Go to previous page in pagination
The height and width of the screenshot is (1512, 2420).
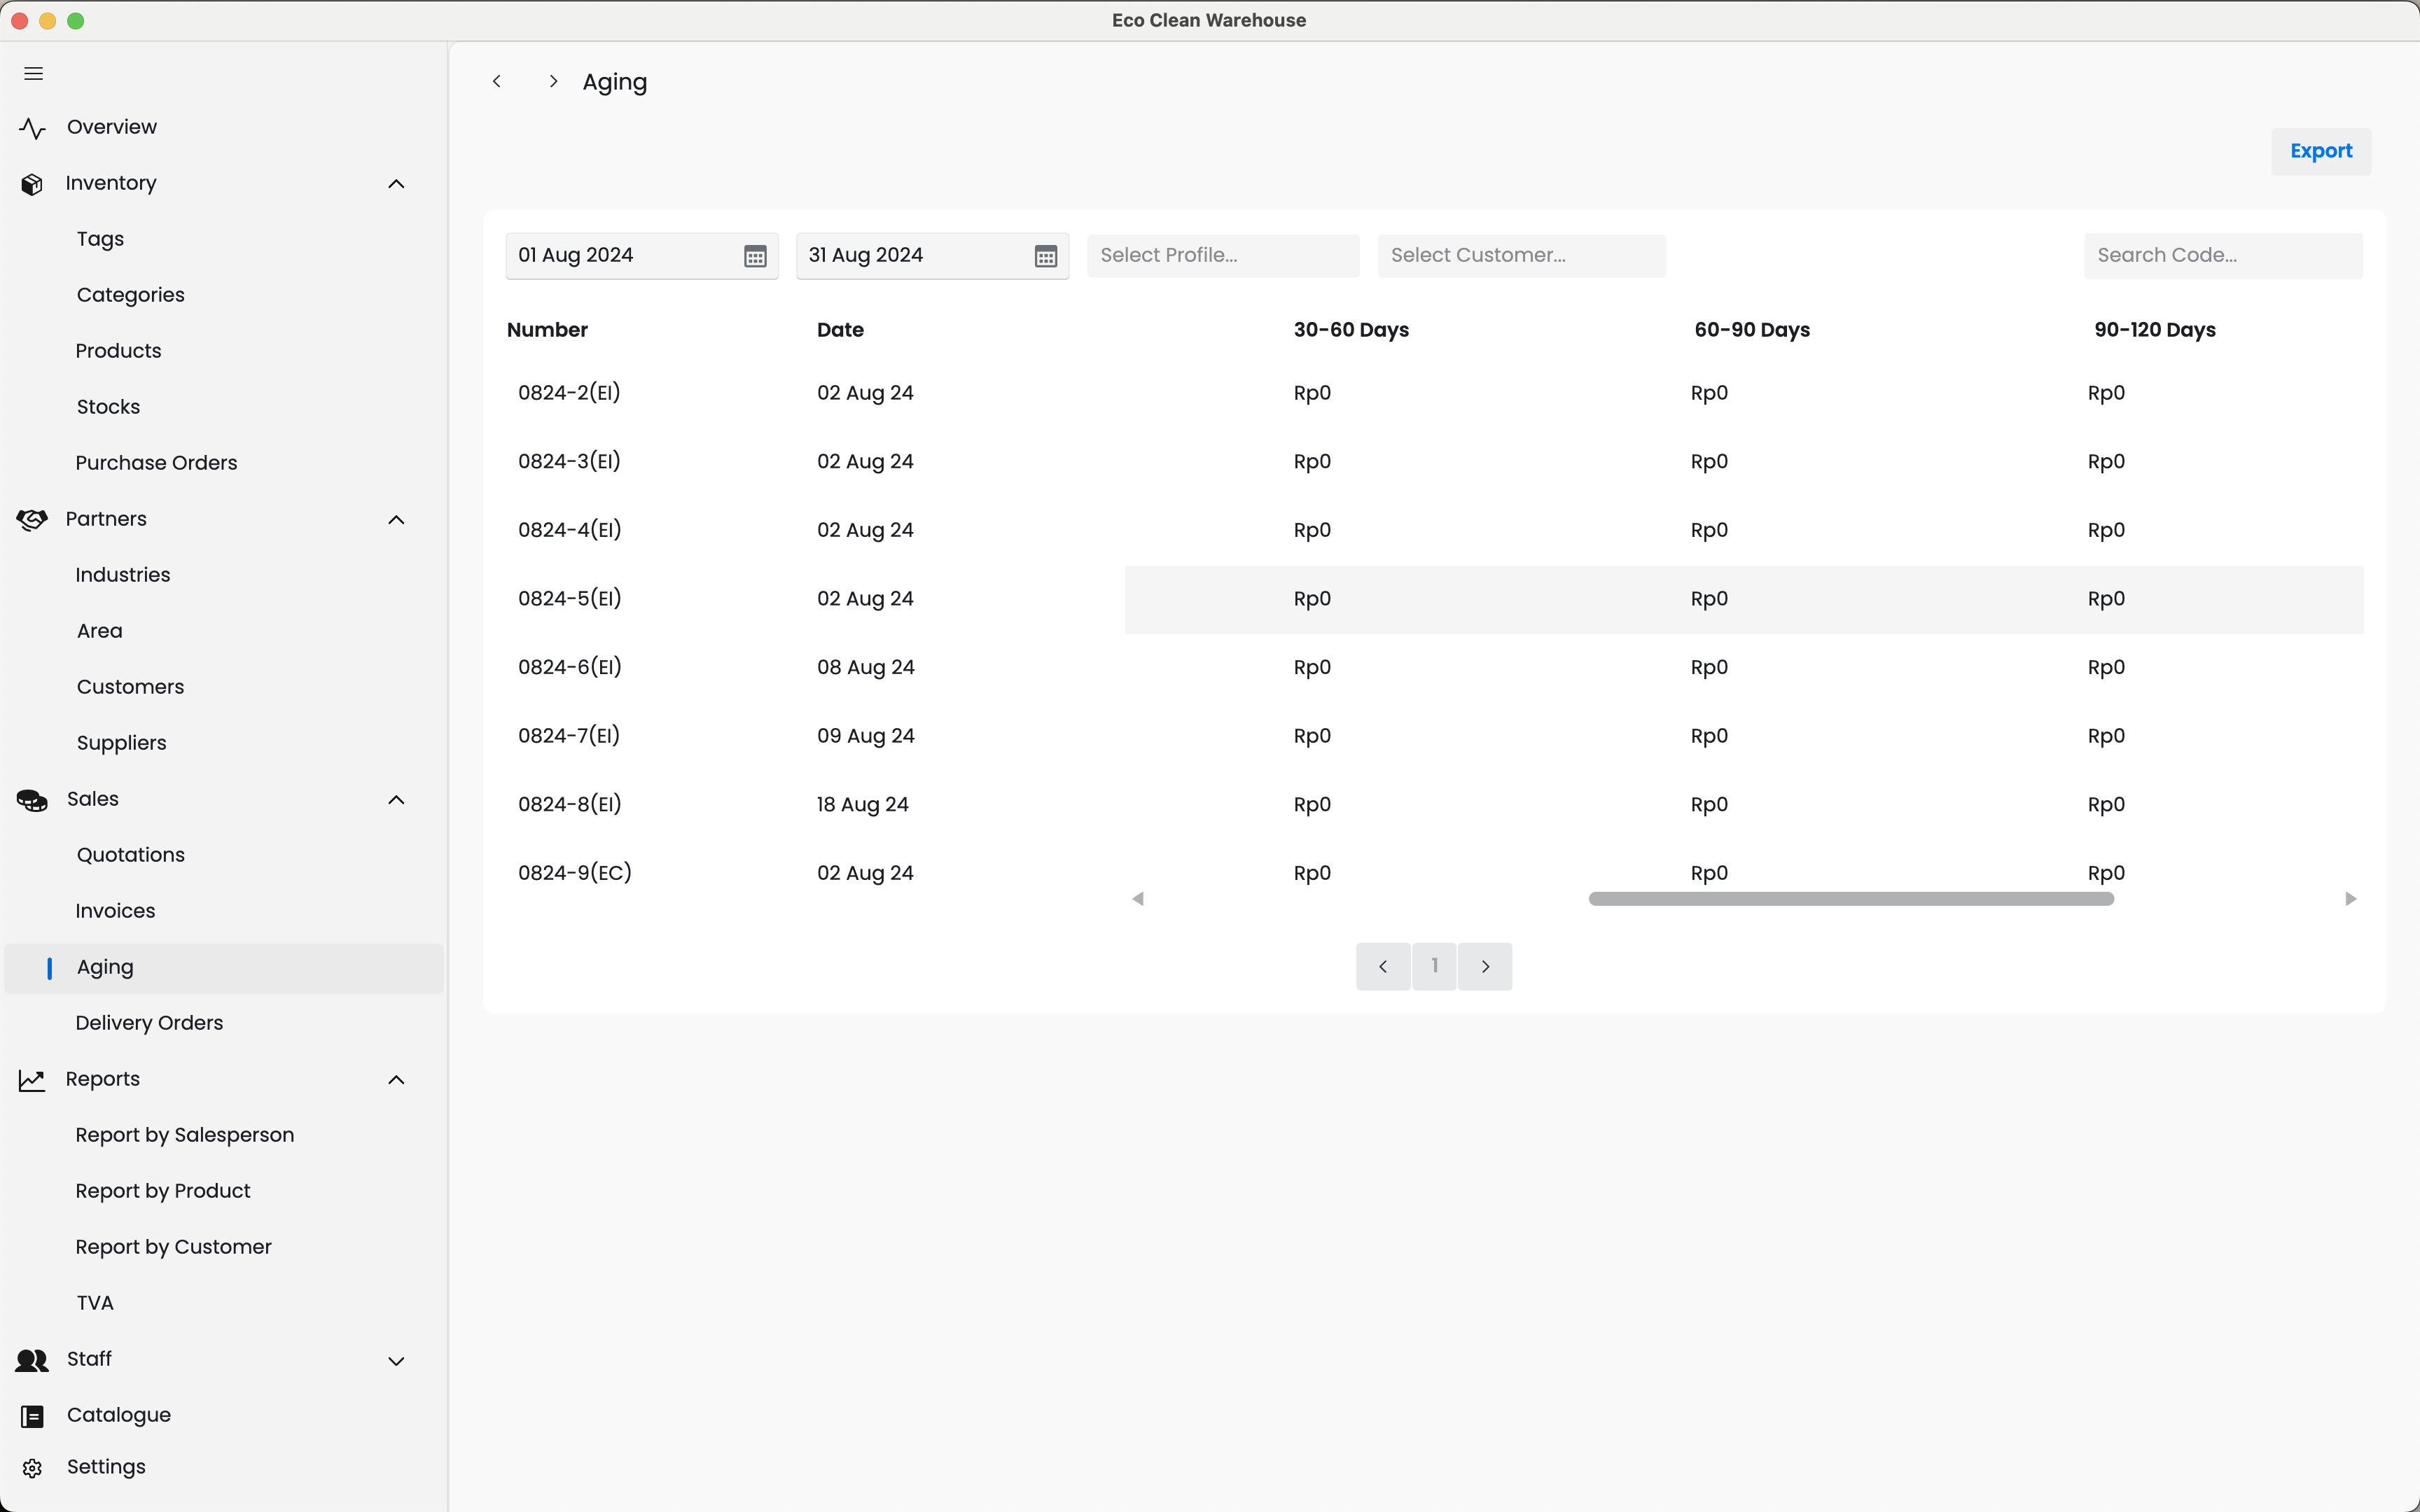(1383, 966)
